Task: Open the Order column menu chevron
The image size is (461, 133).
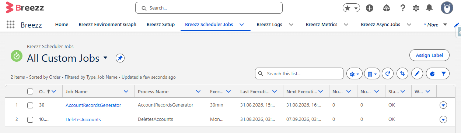Action: [x=54, y=91]
